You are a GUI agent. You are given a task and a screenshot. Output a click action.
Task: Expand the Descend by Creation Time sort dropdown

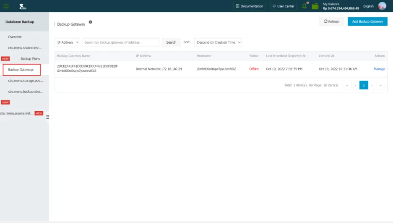(x=218, y=42)
